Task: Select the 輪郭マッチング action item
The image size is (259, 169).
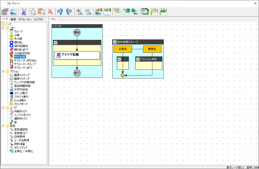Action: point(22,79)
